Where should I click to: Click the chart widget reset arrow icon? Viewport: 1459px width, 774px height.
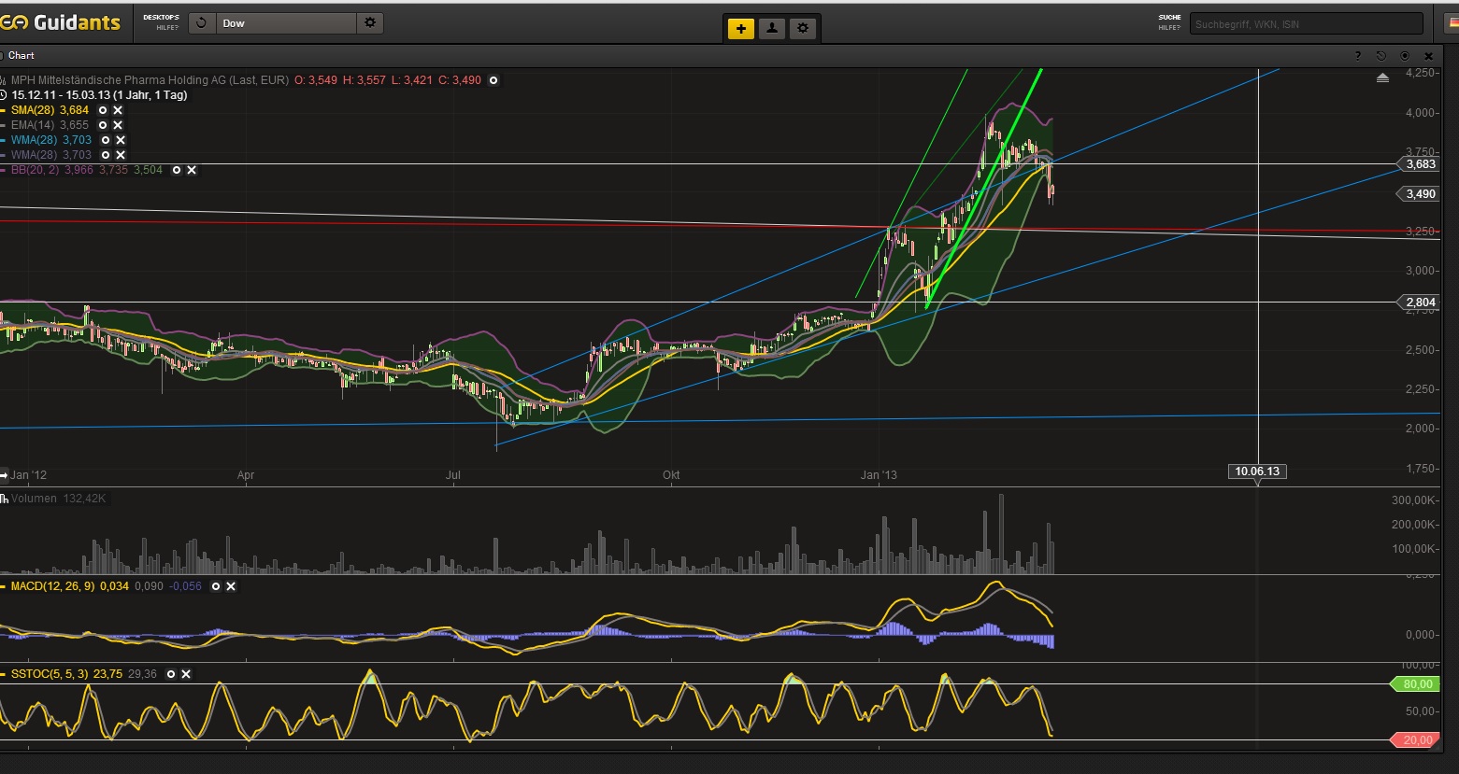coord(1381,56)
